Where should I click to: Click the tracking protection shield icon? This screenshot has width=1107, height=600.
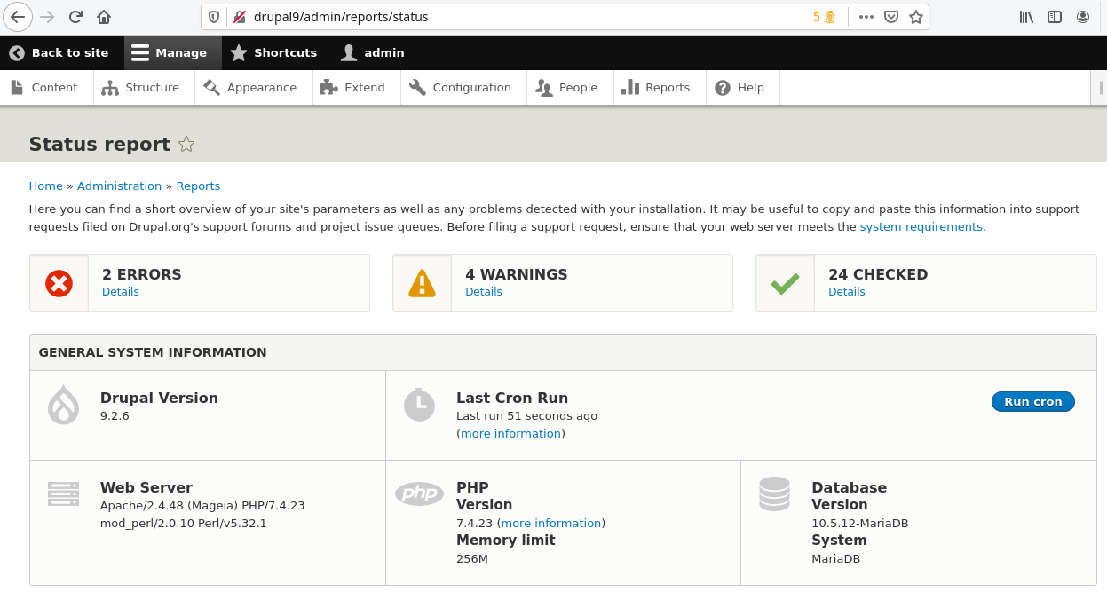(214, 17)
